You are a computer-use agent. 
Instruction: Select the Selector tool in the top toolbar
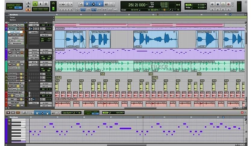coord(93,4)
